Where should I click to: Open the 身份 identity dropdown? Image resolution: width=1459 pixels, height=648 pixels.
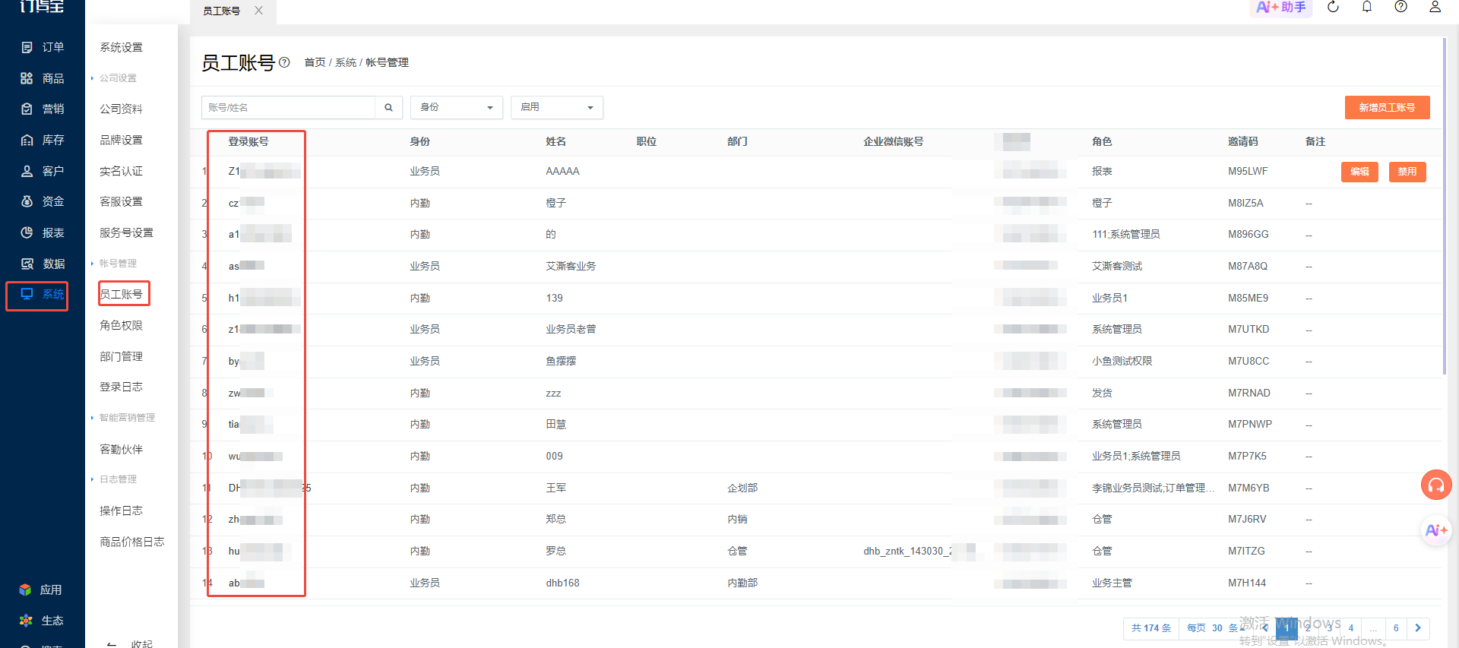pos(457,107)
